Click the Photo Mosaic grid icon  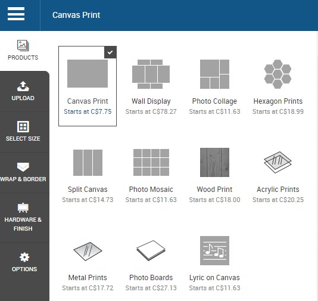pyautogui.click(x=151, y=162)
